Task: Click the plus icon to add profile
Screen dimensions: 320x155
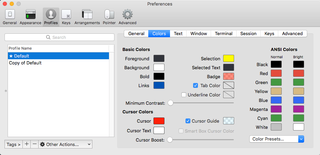Action: click(x=27, y=144)
